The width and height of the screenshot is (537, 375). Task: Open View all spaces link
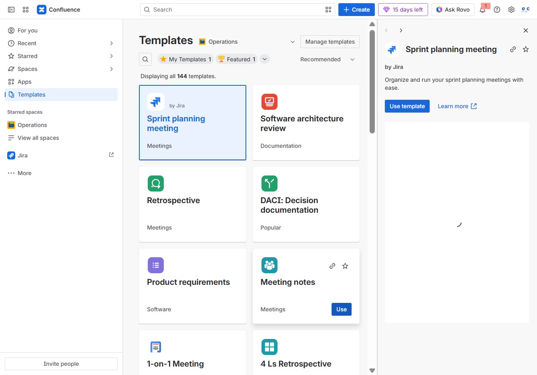pos(61,138)
